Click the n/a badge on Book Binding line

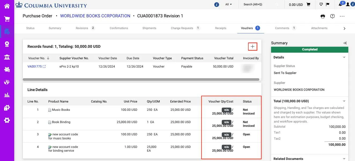click(x=226, y=122)
